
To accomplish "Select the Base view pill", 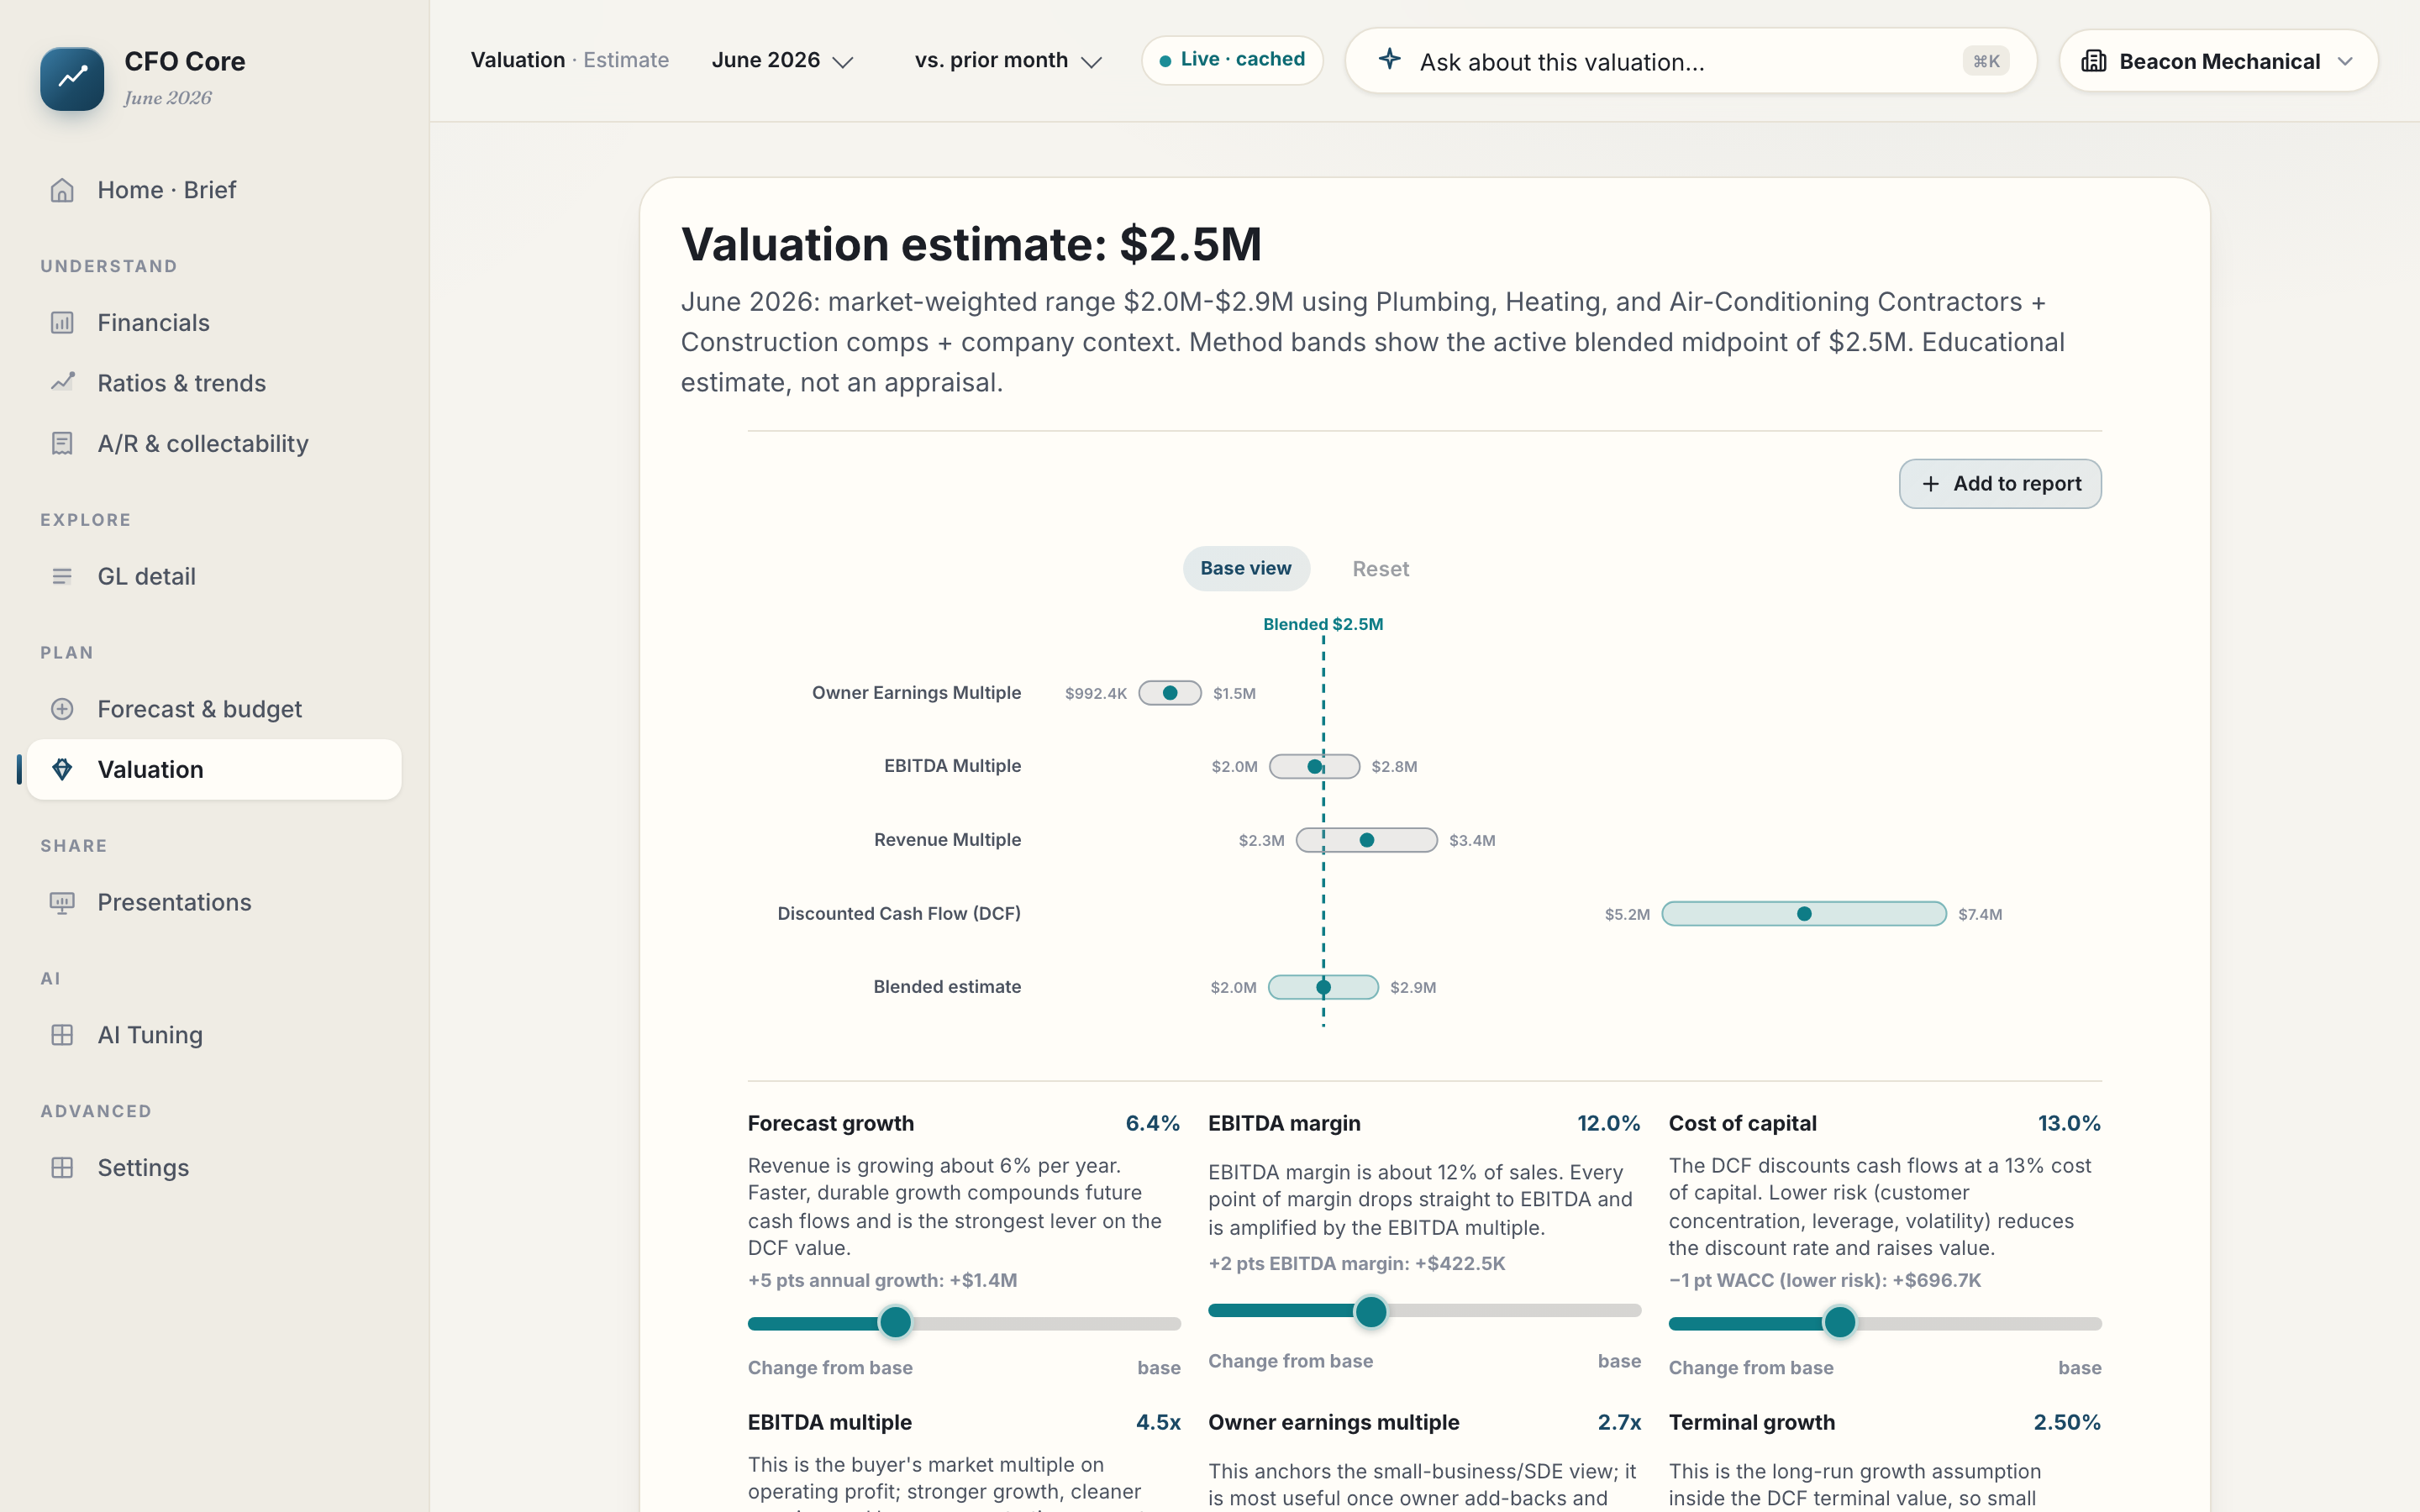I will pos(1246,568).
